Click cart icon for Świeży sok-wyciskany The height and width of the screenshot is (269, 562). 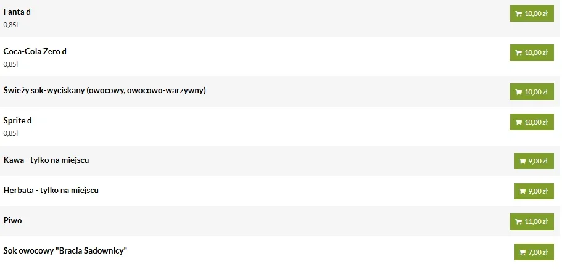(518, 91)
